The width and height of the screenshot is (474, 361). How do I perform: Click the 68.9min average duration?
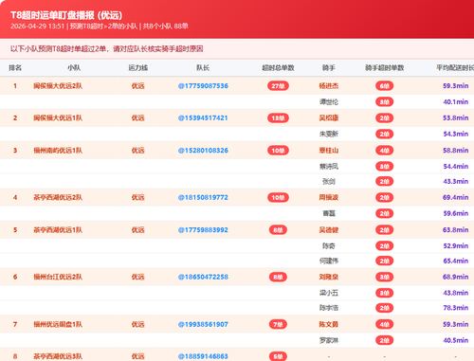tap(455, 277)
